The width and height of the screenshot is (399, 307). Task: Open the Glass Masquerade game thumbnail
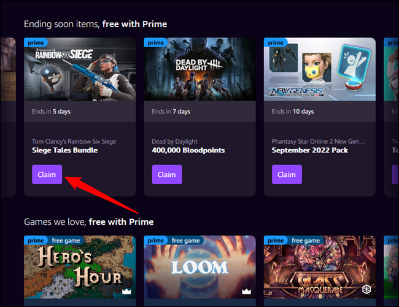(320, 266)
